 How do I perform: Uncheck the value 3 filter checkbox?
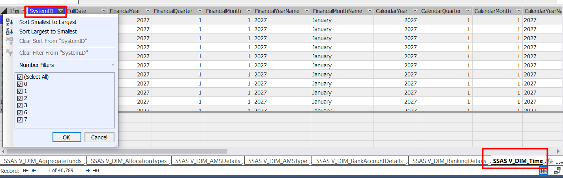[20, 106]
